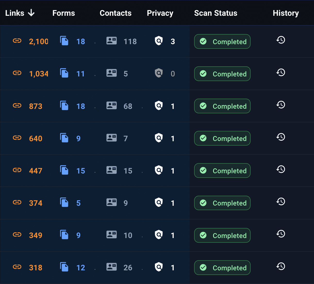Click the Contacts column header
Image resolution: width=314 pixels, height=284 pixels.
coord(115,13)
